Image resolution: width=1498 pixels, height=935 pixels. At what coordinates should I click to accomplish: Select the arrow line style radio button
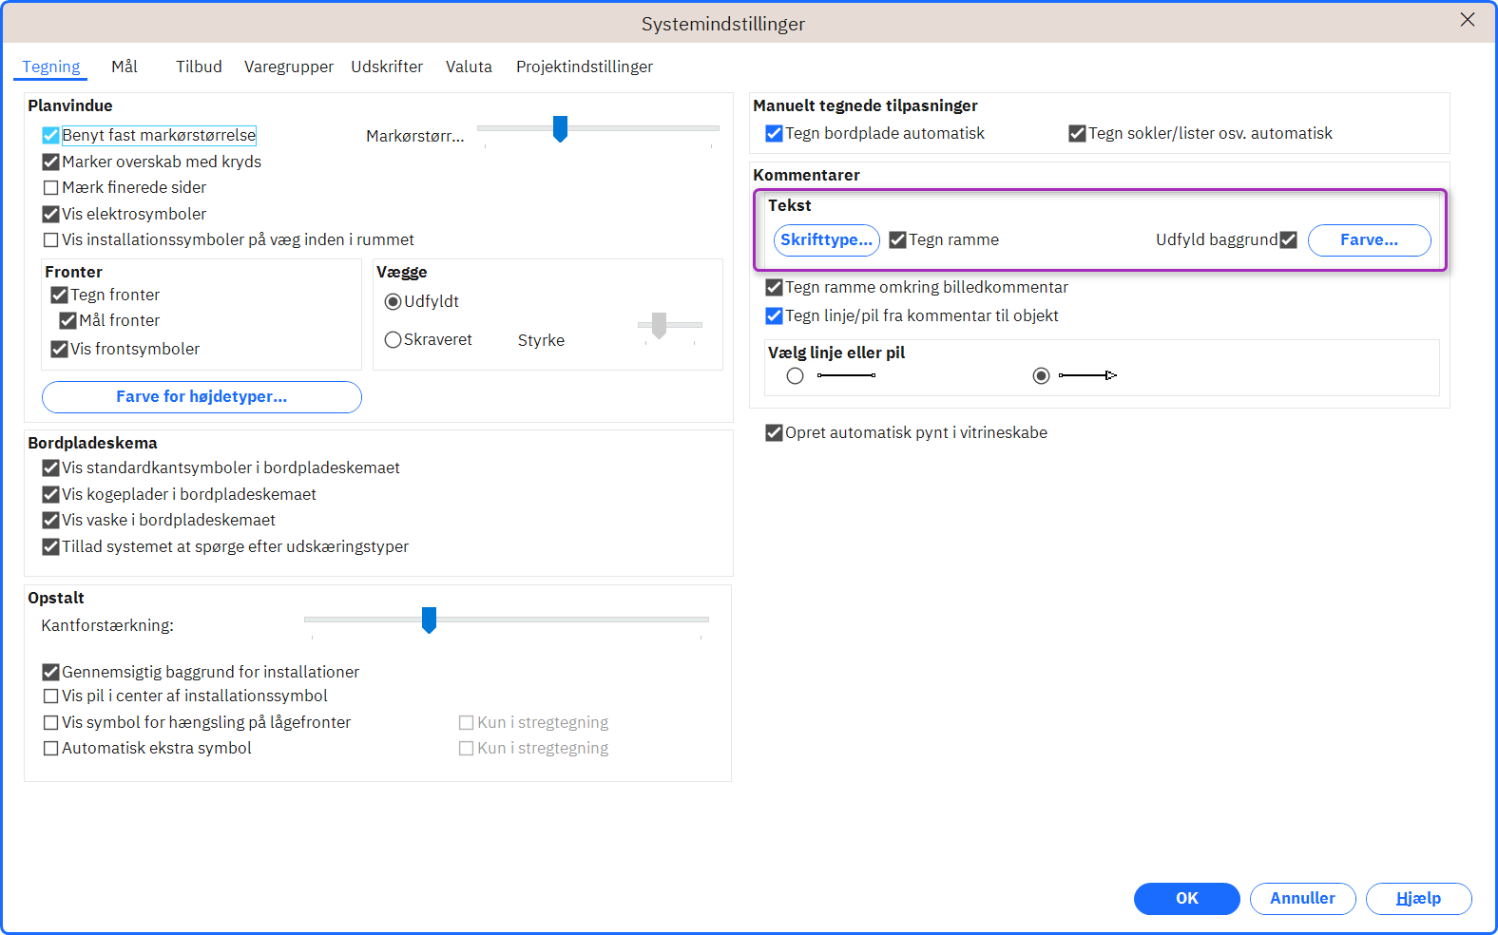pos(1041,376)
